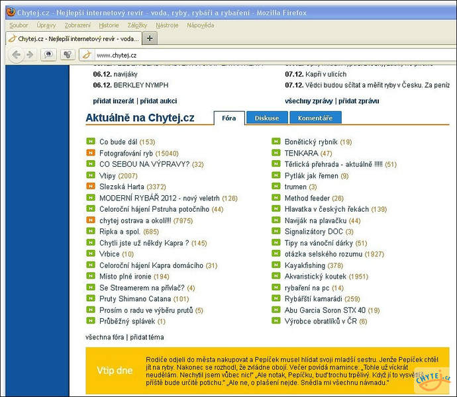The width and height of the screenshot is (457, 397).
Task: Open MODERNÍ RYBÁŘ 2012 - nový veletrh forum
Action: (x=160, y=198)
